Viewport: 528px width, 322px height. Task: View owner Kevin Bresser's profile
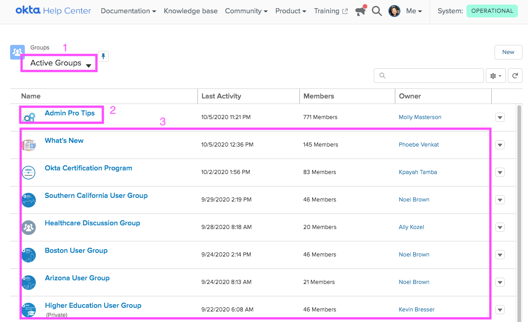tap(416, 310)
